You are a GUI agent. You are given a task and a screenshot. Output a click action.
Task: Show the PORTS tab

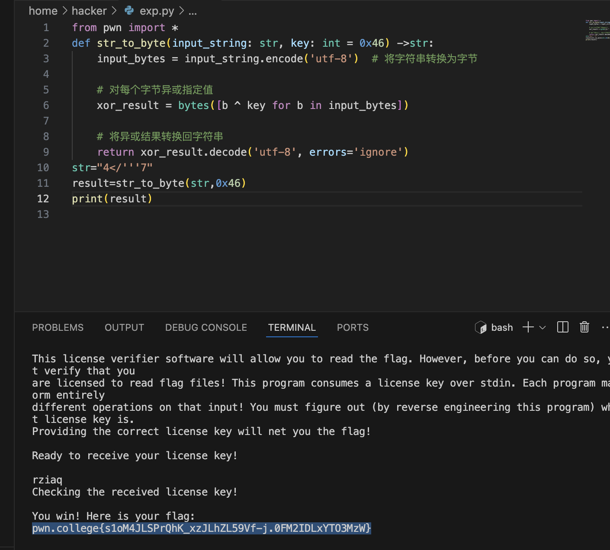[353, 328]
